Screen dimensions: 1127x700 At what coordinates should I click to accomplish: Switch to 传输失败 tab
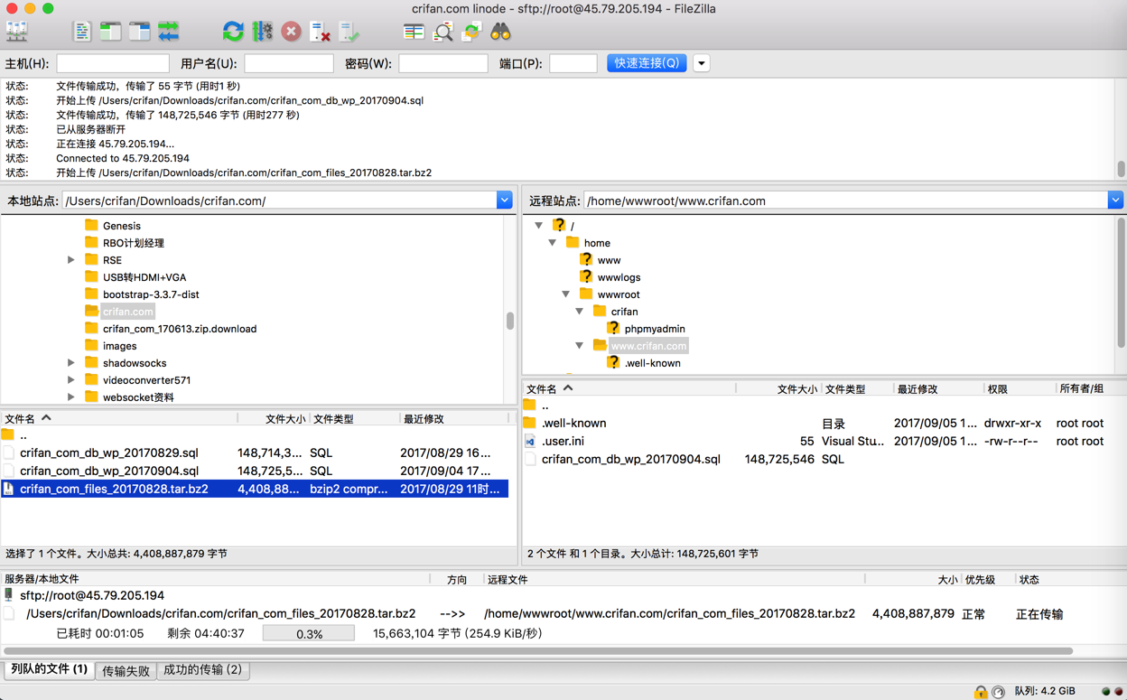coord(126,670)
